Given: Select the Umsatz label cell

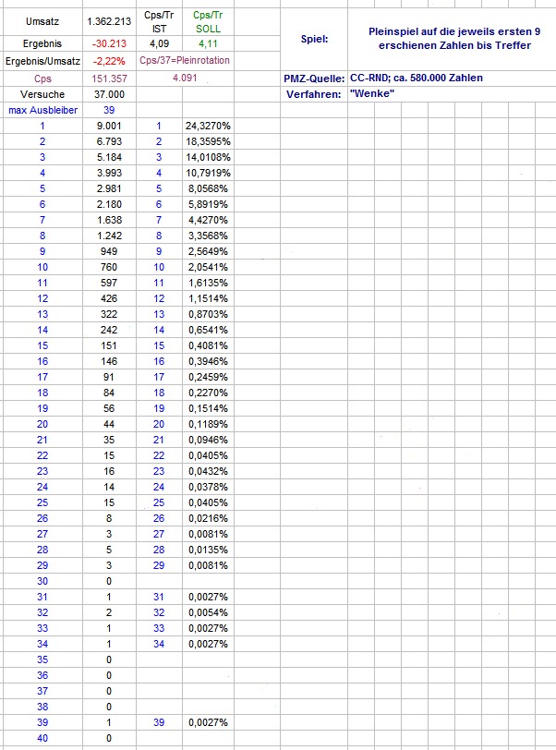Looking at the screenshot, I should coord(42,21).
